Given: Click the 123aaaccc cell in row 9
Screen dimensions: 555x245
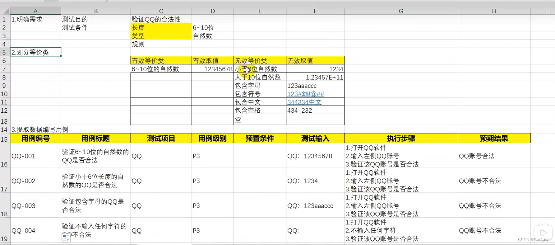Looking at the screenshot, I should 315,85.
